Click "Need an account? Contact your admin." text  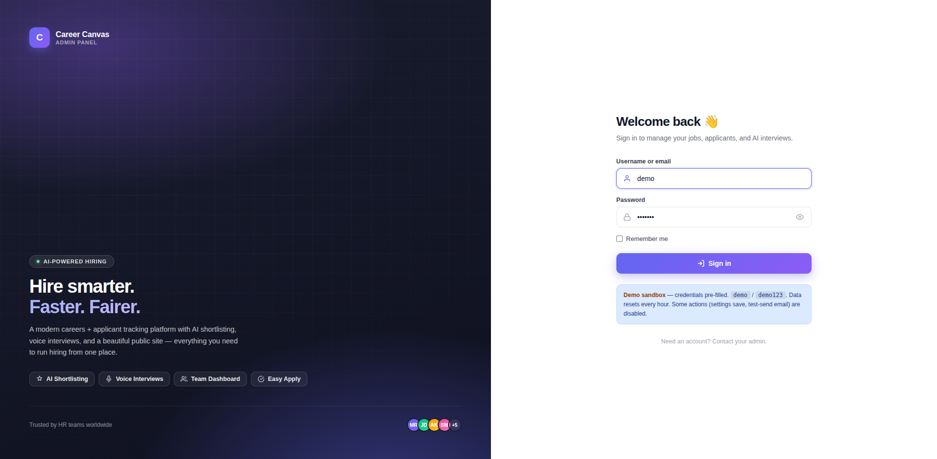[713, 341]
